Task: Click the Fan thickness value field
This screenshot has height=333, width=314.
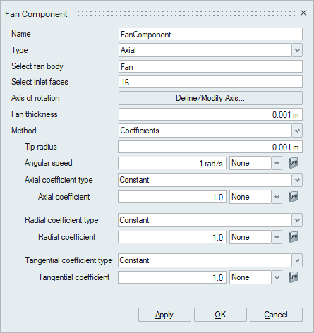Action: (210, 114)
